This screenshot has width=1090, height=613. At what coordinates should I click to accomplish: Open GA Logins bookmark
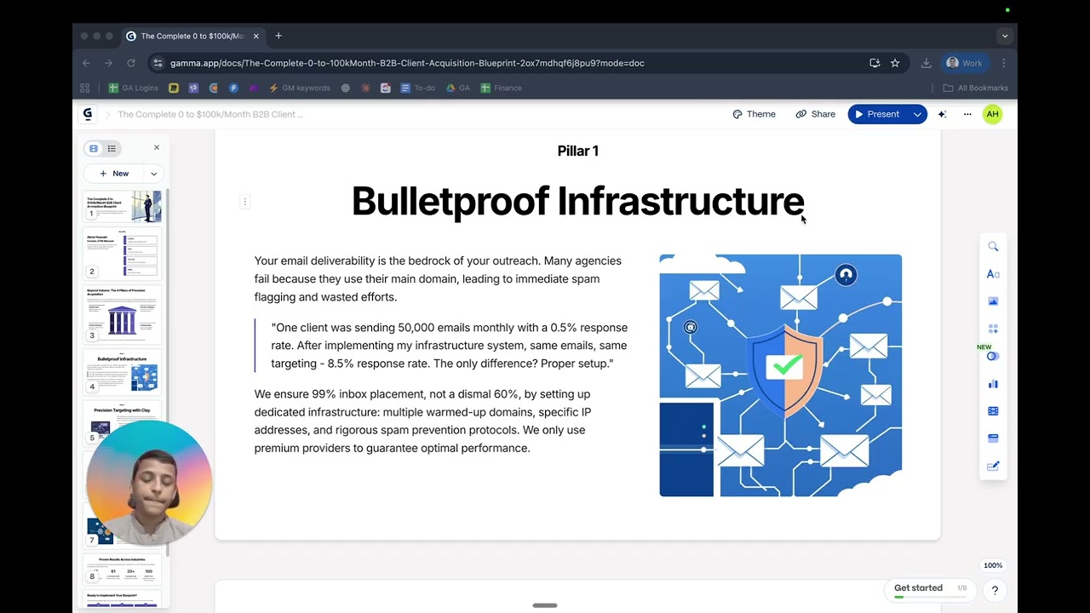[134, 88]
